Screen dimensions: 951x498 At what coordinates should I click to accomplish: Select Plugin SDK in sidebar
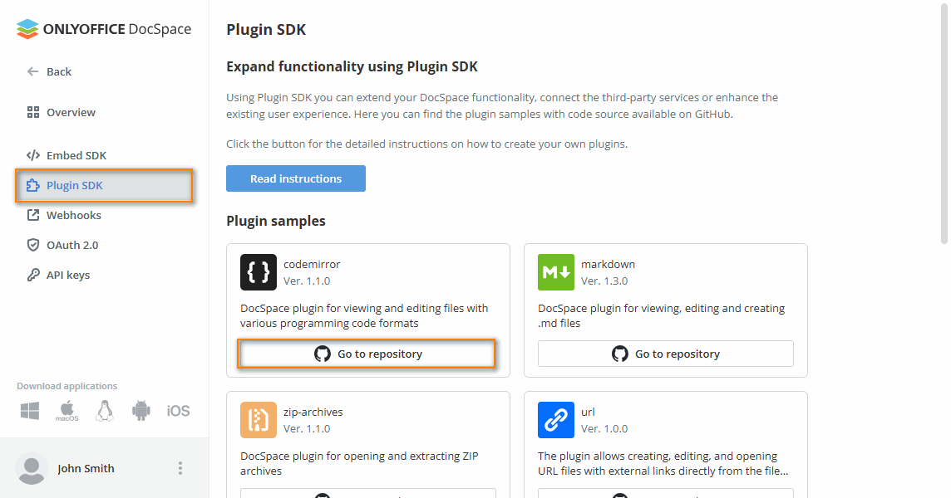(x=104, y=185)
